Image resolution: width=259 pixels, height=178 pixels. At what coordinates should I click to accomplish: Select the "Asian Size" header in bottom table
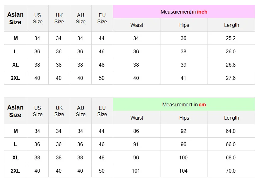[x=15, y=111]
